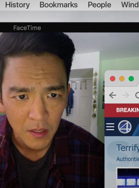Click the FaceTime video feed
The image size is (139, 188).
click(52, 110)
